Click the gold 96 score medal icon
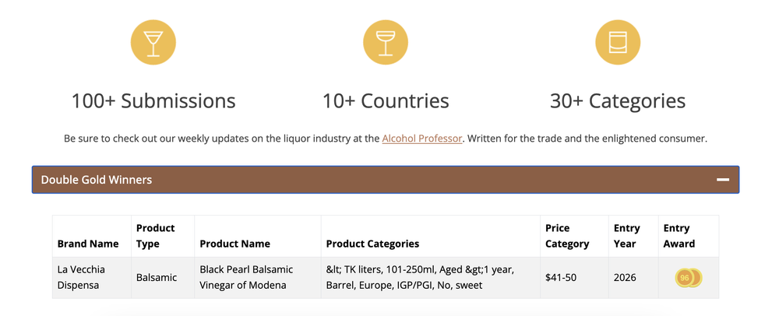779x316 pixels. click(x=688, y=278)
